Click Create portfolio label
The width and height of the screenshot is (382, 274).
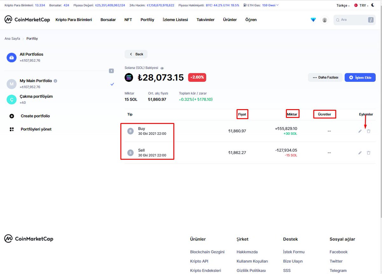pos(35,116)
